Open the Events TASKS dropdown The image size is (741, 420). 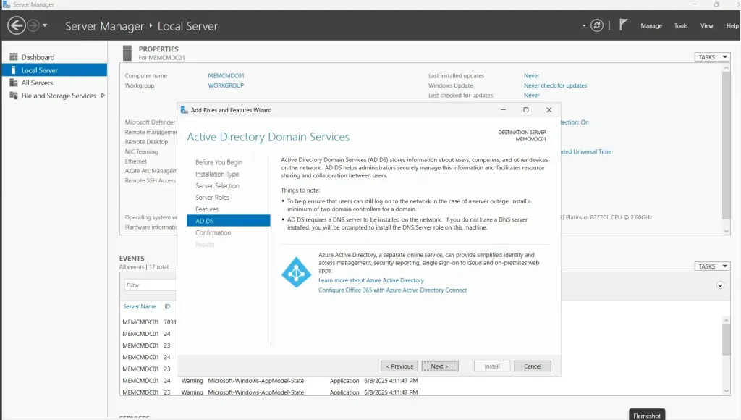tap(712, 266)
